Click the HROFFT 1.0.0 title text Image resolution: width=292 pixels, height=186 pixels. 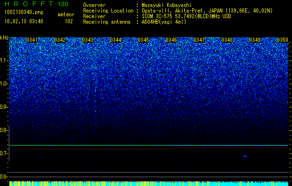point(37,4)
